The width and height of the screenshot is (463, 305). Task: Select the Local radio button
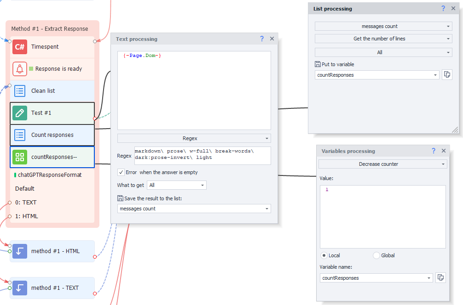(324, 255)
